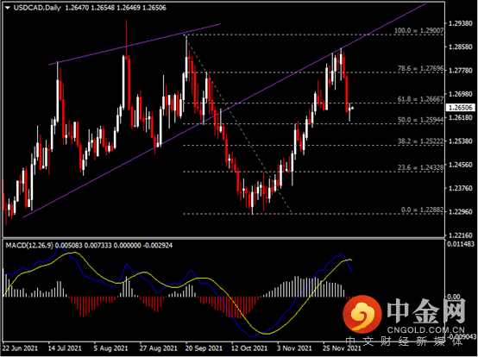Click the 1.24560 price axis value
This screenshot has height=357, width=478.
461,165
